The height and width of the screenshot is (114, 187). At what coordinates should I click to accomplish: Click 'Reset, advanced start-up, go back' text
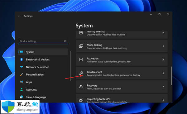[x=104, y=88]
